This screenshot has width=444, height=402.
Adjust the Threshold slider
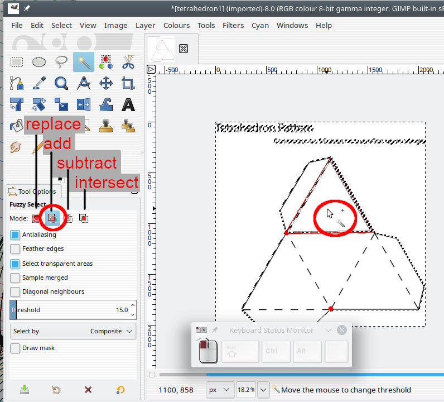pyautogui.click(x=73, y=310)
